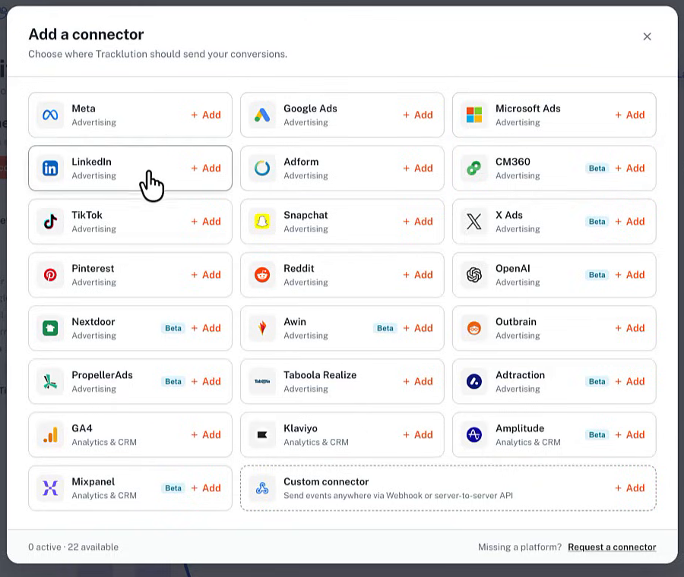
Task: Click the Awin flame logo icon
Action: coord(262,328)
